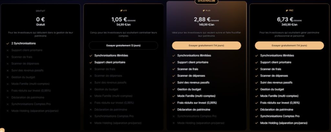
Task: Click checkmark next to Support client prioritaire in Lite
Action: tap(91, 62)
